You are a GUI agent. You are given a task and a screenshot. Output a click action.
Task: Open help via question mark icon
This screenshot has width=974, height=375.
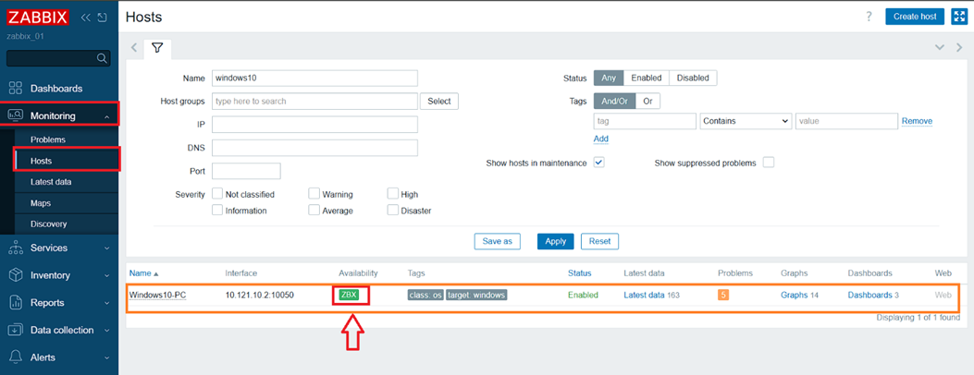pos(869,17)
